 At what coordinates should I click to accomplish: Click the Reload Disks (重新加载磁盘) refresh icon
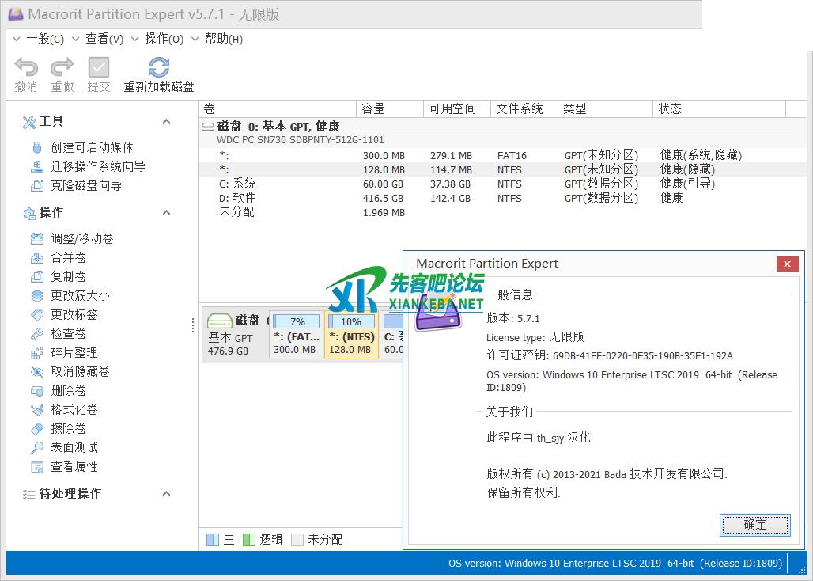click(x=159, y=67)
